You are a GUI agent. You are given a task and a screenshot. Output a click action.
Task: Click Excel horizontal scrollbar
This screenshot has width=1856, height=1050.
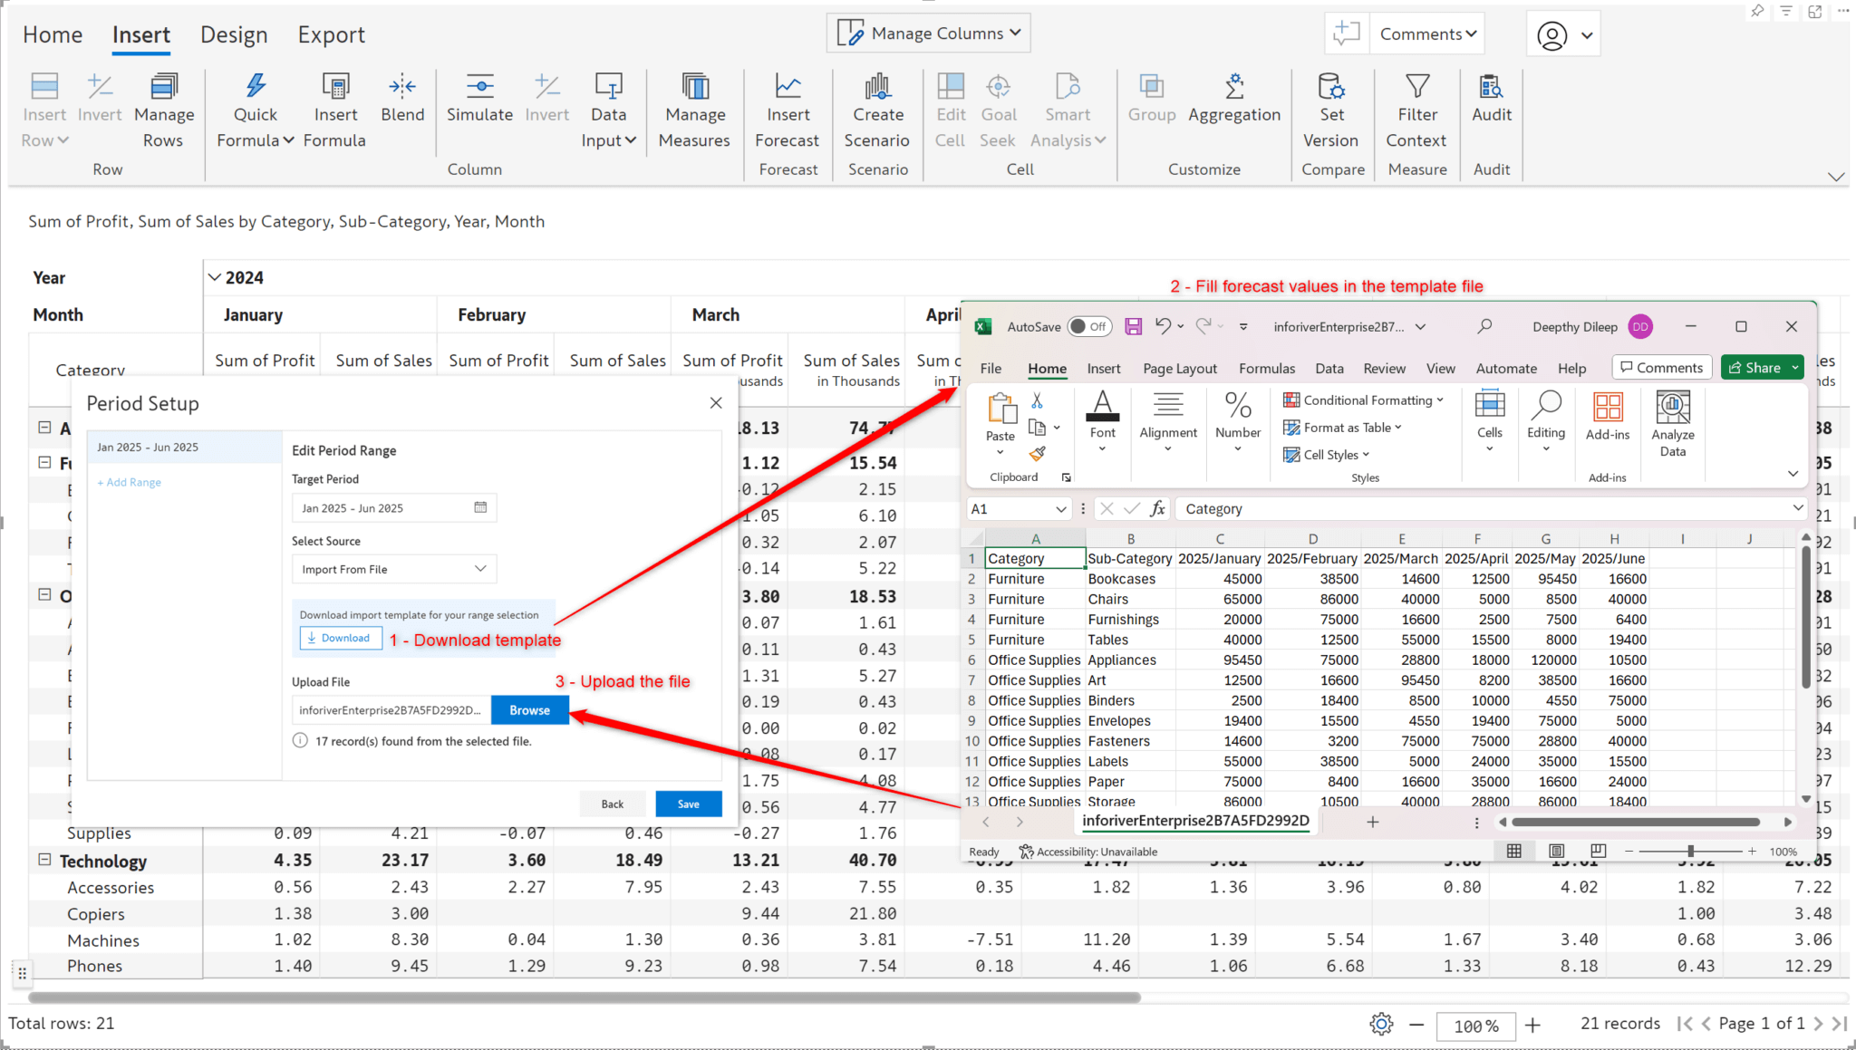coord(1636,823)
